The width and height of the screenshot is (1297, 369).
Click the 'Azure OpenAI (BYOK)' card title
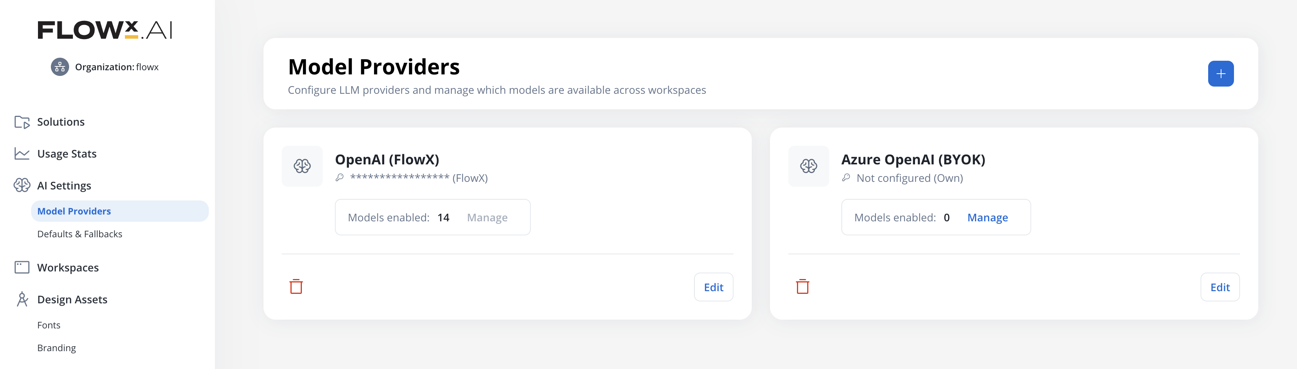pyautogui.click(x=914, y=159)
